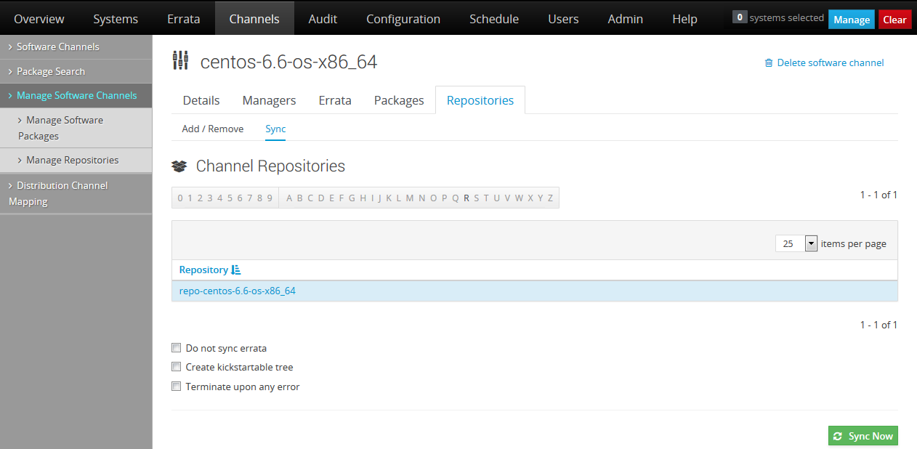Open Schedule in top navigation
This screenshot has height=449, width=917.
click(x=494, y=19)
